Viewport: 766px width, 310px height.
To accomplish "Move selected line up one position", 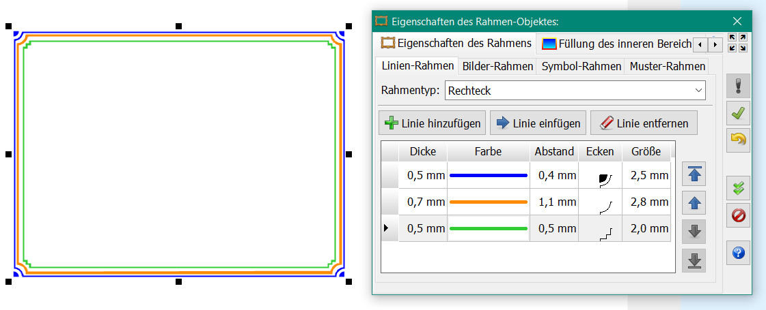I will click(694, 203).
